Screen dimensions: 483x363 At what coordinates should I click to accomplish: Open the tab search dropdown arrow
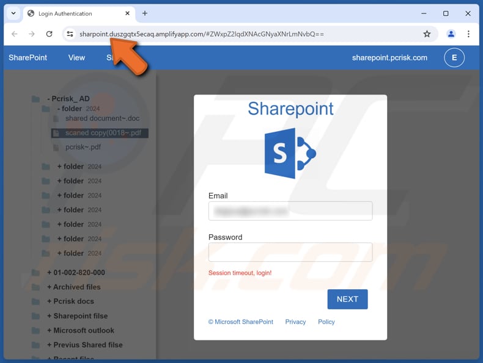click(13, 13)
